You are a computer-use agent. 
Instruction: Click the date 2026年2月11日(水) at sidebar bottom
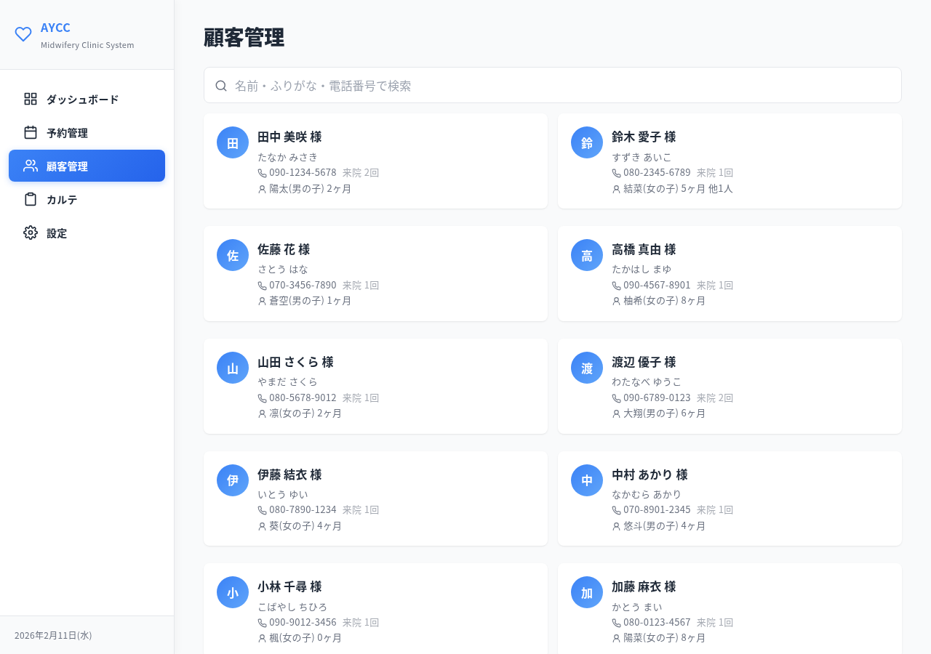(x=53, y=634)
